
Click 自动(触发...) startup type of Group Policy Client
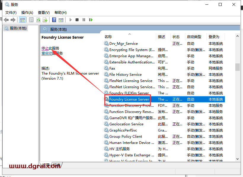(x=196, y=136)
